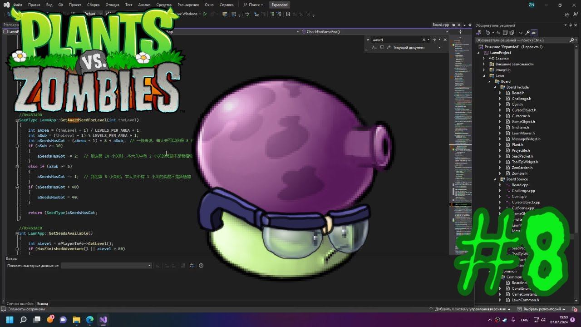Select the LawnProject node
This screenshot has height=327, width=581.
tap(500, 53)
